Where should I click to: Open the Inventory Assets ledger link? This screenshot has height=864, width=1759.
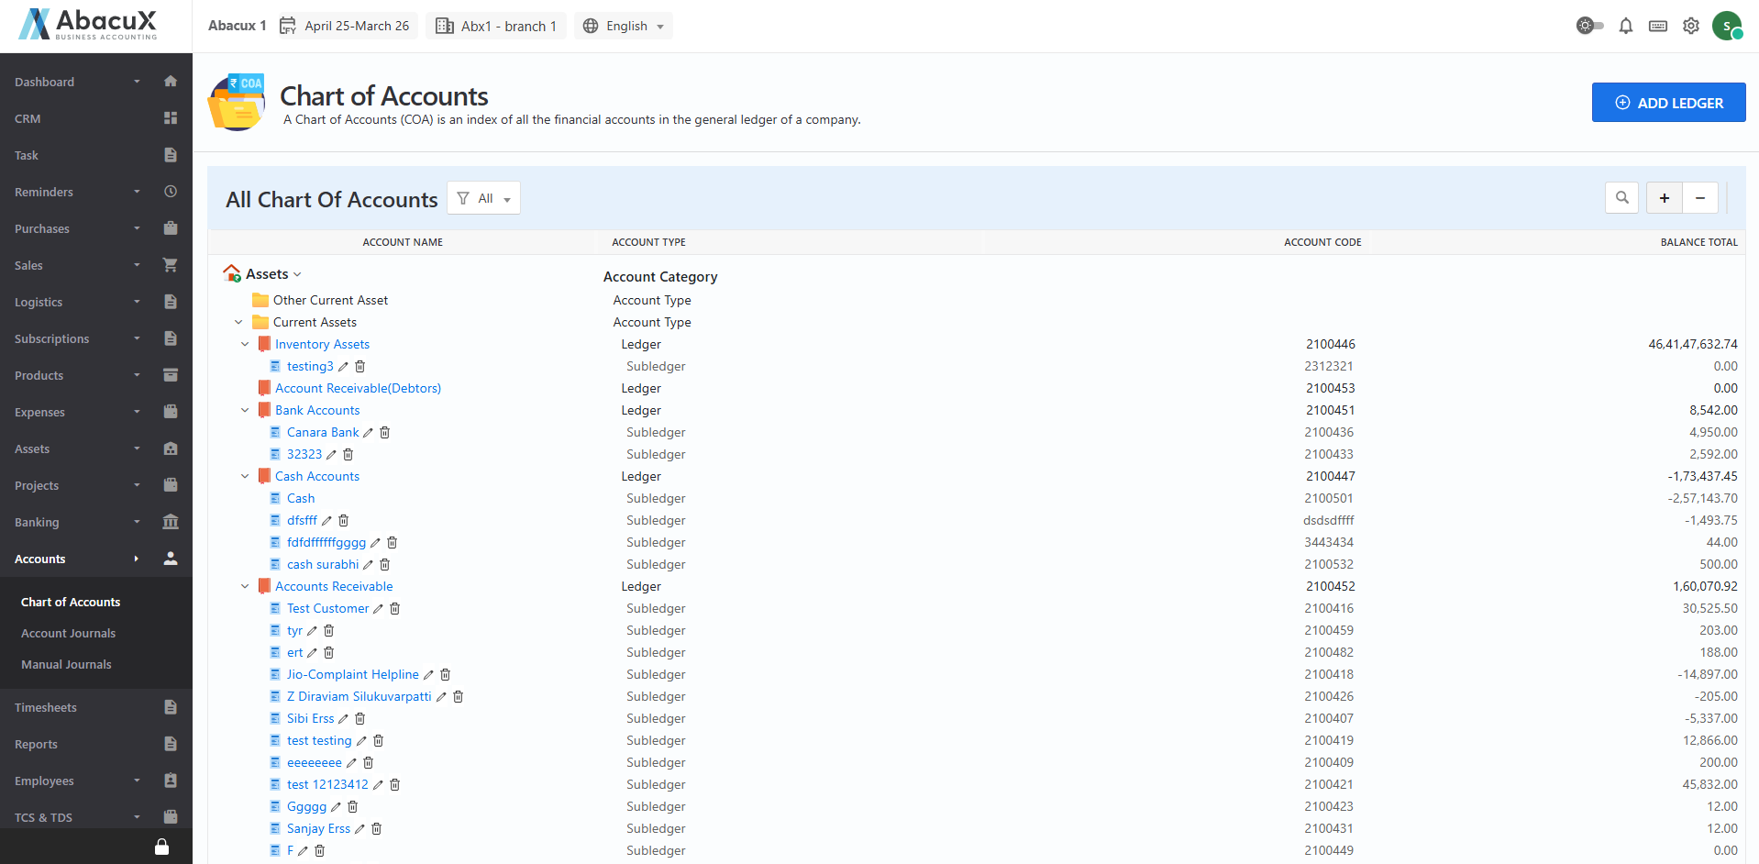[322, 345]
